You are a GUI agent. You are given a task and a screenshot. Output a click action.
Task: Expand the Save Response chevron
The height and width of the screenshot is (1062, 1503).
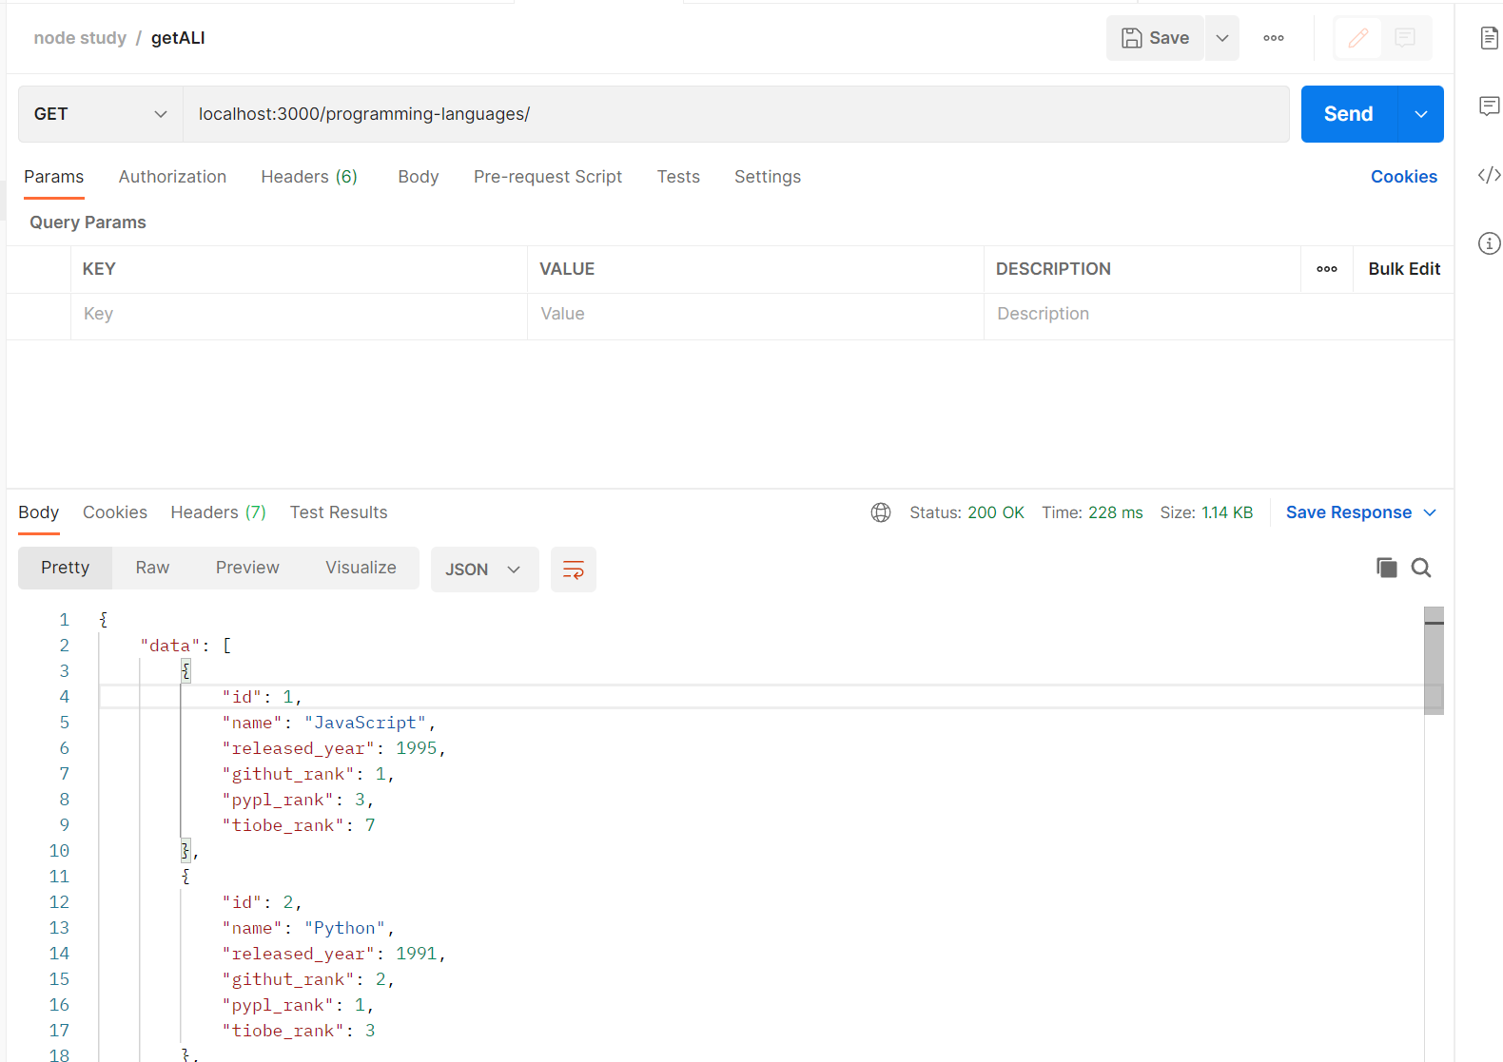pyautogui.click(x=1430, y=512)
